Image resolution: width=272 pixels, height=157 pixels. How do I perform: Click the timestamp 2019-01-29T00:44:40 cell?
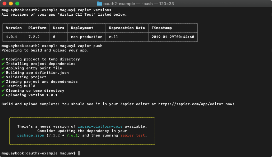[x=173, y=37]
